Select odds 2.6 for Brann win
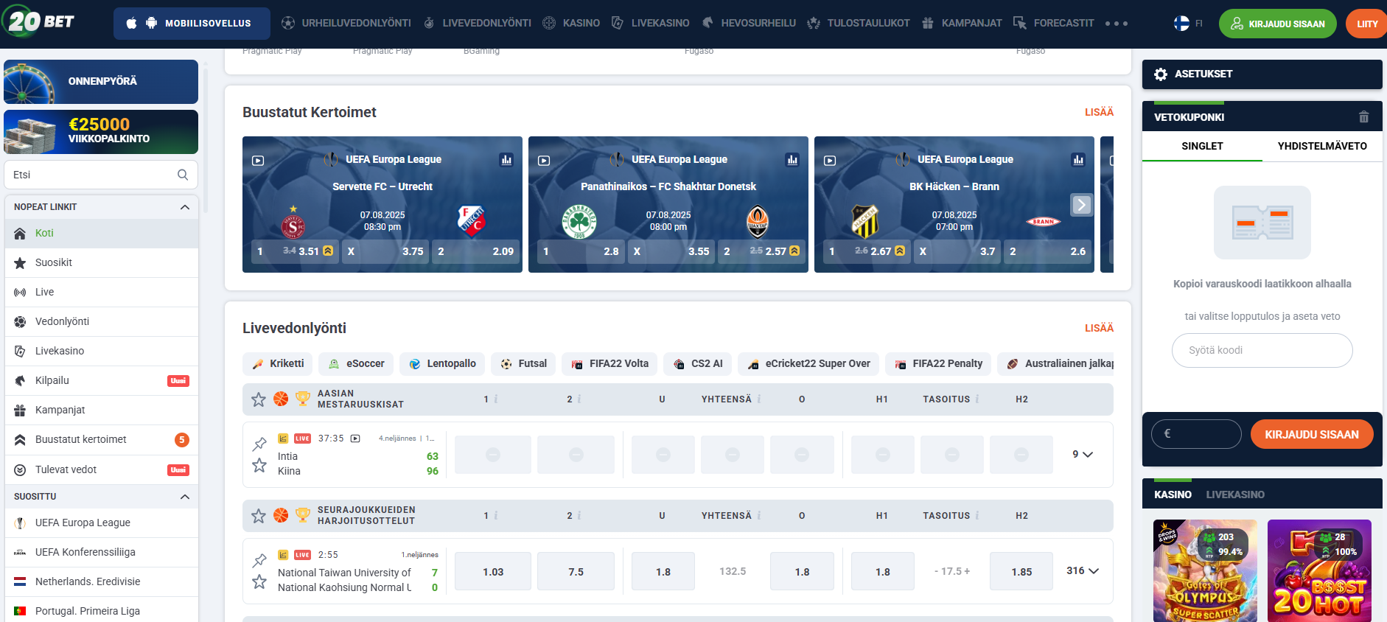Image resolution: width=1387 pixels, height=622 pixels. click(1048, 251)
